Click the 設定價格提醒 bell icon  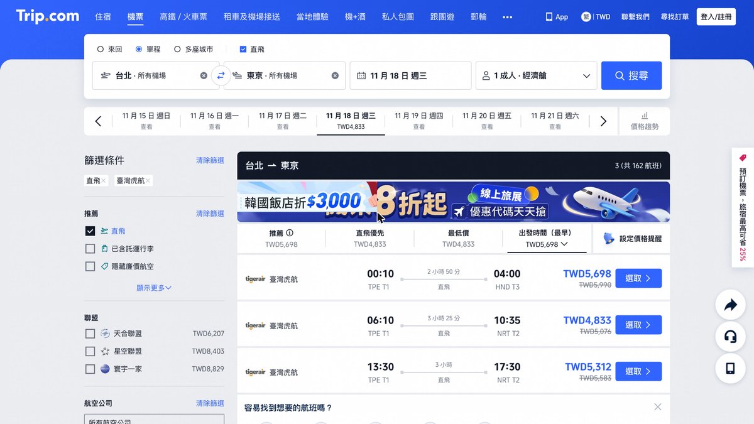pos(608,239)
